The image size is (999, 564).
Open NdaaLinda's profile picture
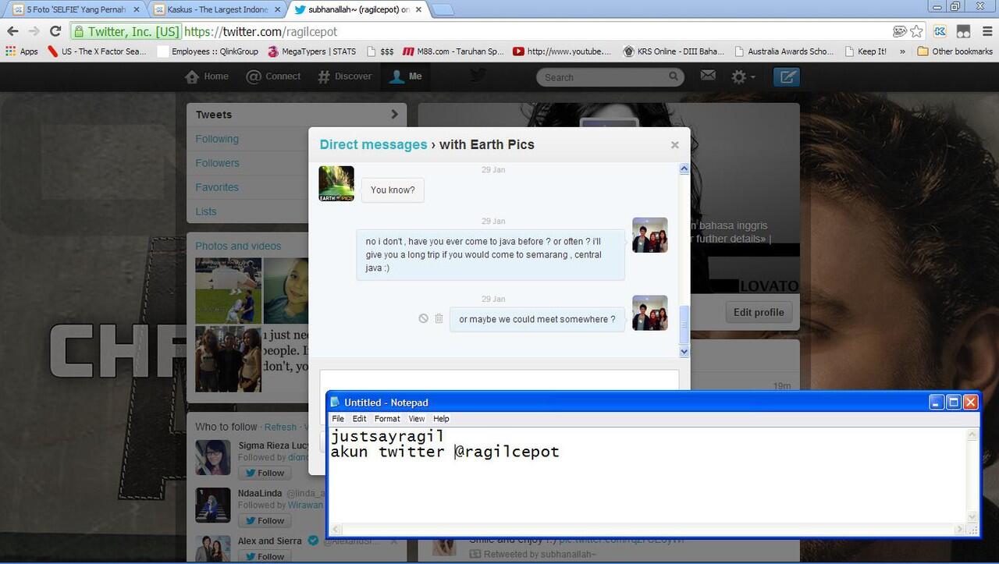point(212,505)
